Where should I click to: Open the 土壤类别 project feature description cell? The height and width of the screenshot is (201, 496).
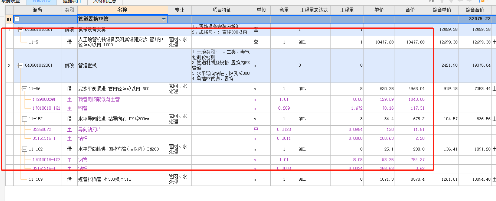point(222,65)
